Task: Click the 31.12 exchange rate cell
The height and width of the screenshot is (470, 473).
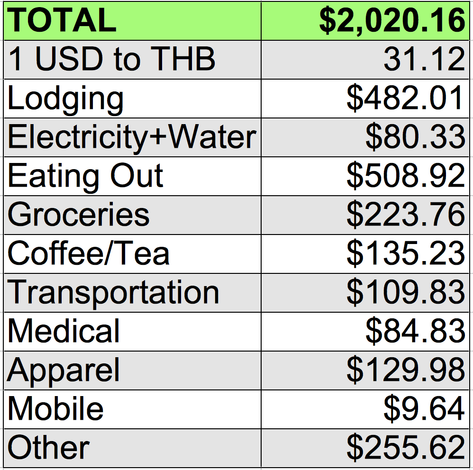Action: [364, 60]
